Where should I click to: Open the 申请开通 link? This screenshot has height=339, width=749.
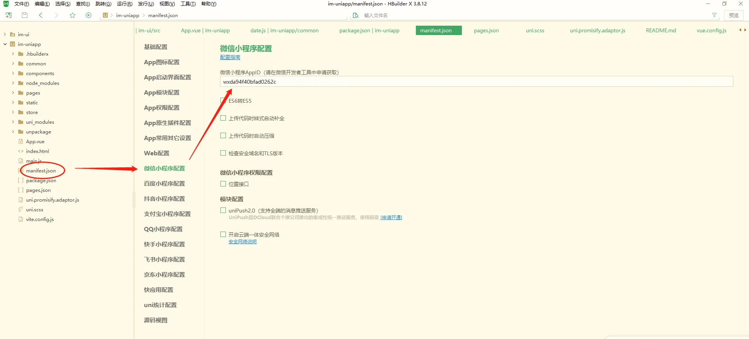(x=391, y=218)
